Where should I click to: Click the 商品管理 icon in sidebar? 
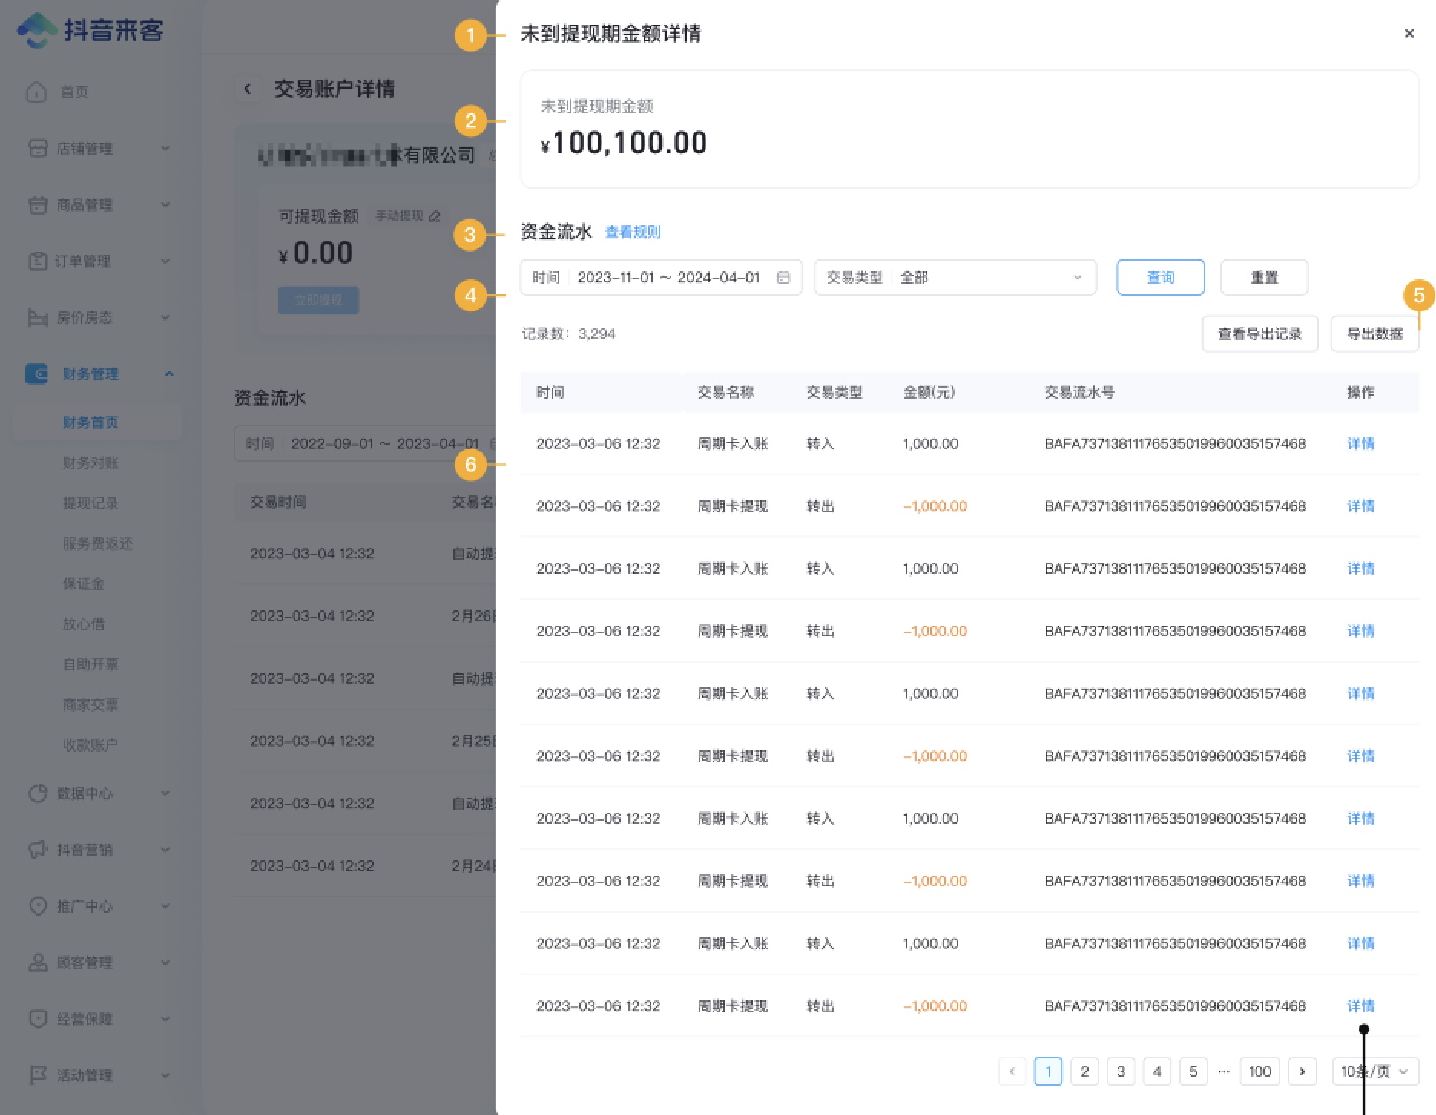click(x=38, y=205)
